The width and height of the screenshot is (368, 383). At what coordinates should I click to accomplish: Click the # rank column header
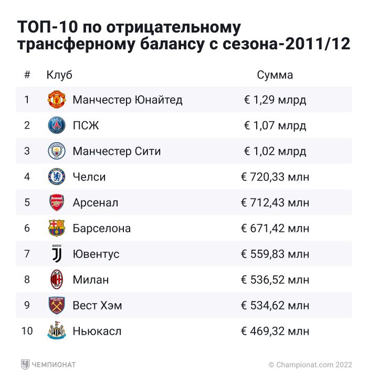[27, 75]
